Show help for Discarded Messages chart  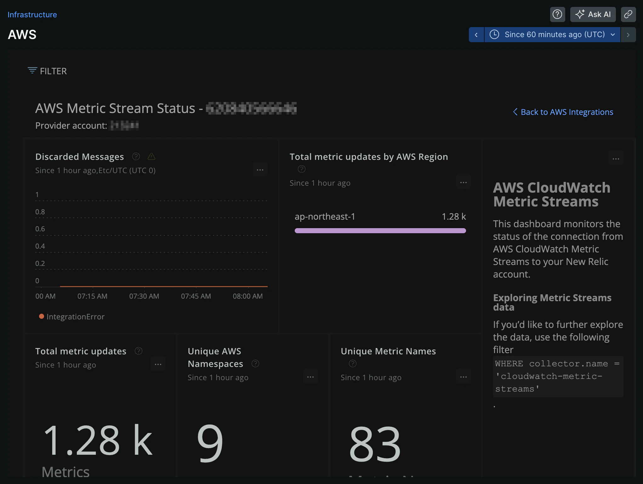tap(136, 156)
